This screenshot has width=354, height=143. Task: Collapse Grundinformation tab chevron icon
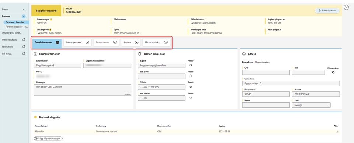[58, 42]
